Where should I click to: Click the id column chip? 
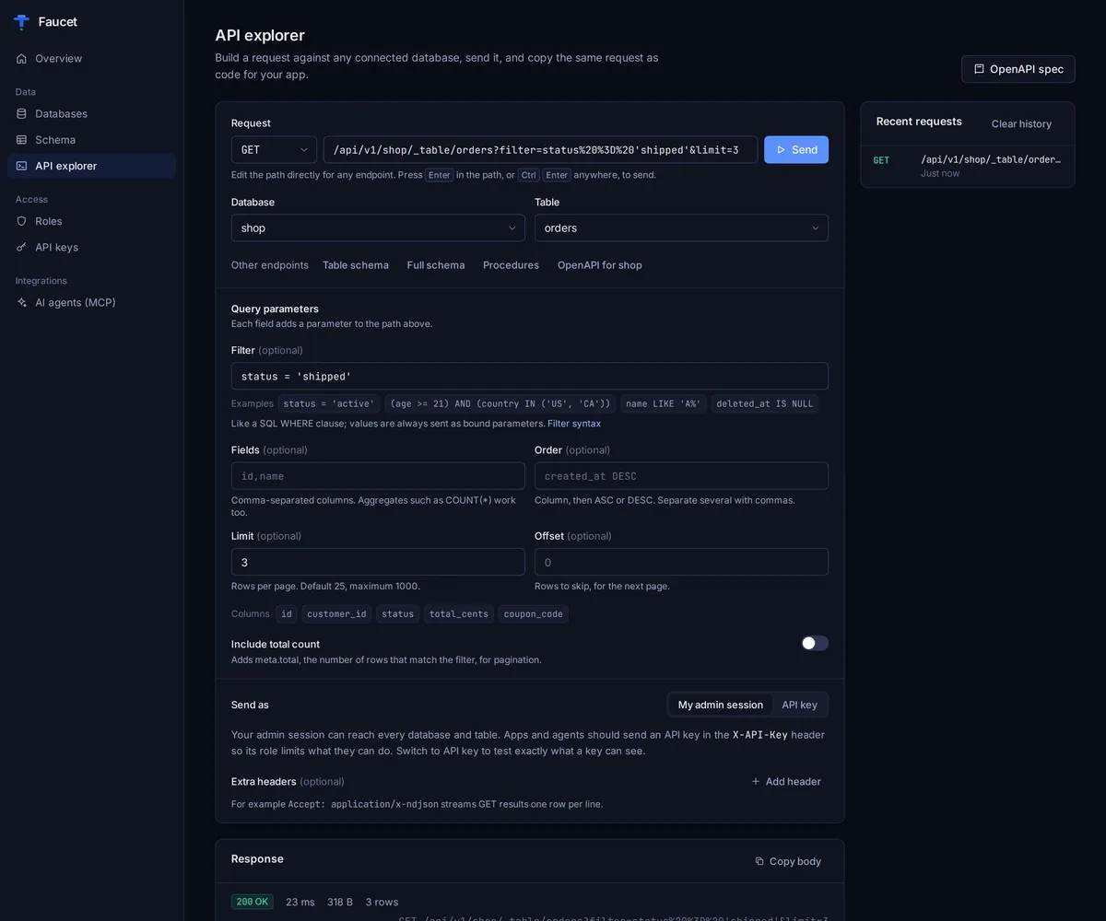coord(287,614)
